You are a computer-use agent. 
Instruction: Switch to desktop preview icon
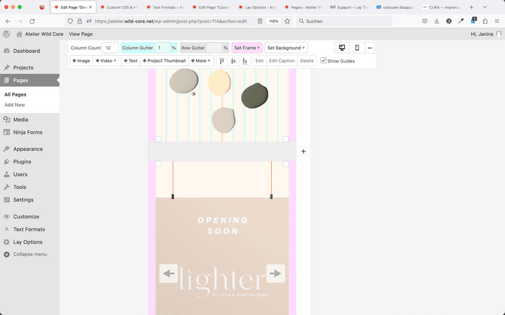coord(342,48)
